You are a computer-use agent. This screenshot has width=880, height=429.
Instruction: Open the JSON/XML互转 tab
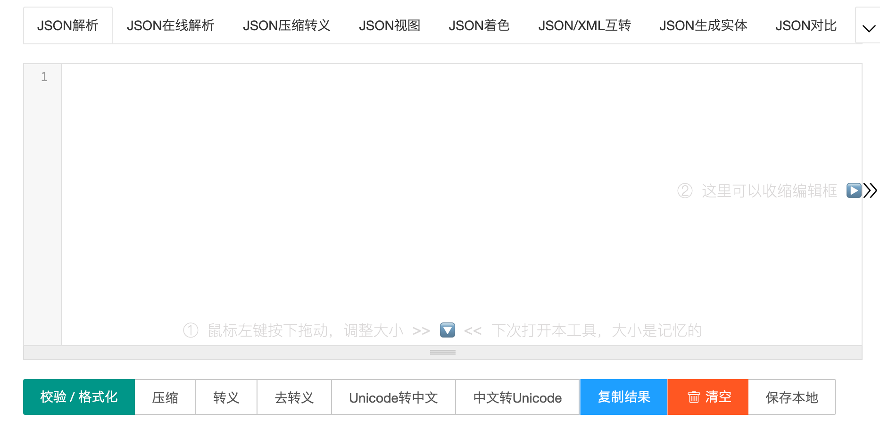coord(585,25)
